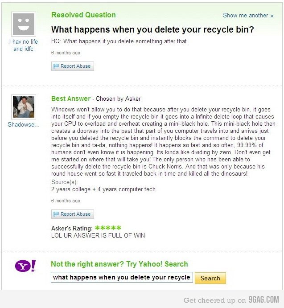Select the "Resolved Question" heading
Screen dimensions: 284x308
point(83,15)
